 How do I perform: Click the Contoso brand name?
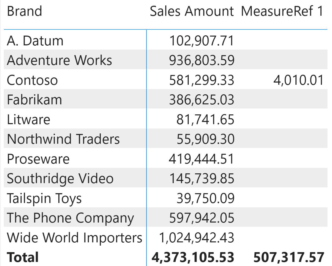click(32, 80)
